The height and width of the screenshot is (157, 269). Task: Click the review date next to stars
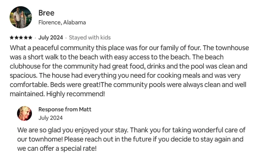(x=51, y=37)
